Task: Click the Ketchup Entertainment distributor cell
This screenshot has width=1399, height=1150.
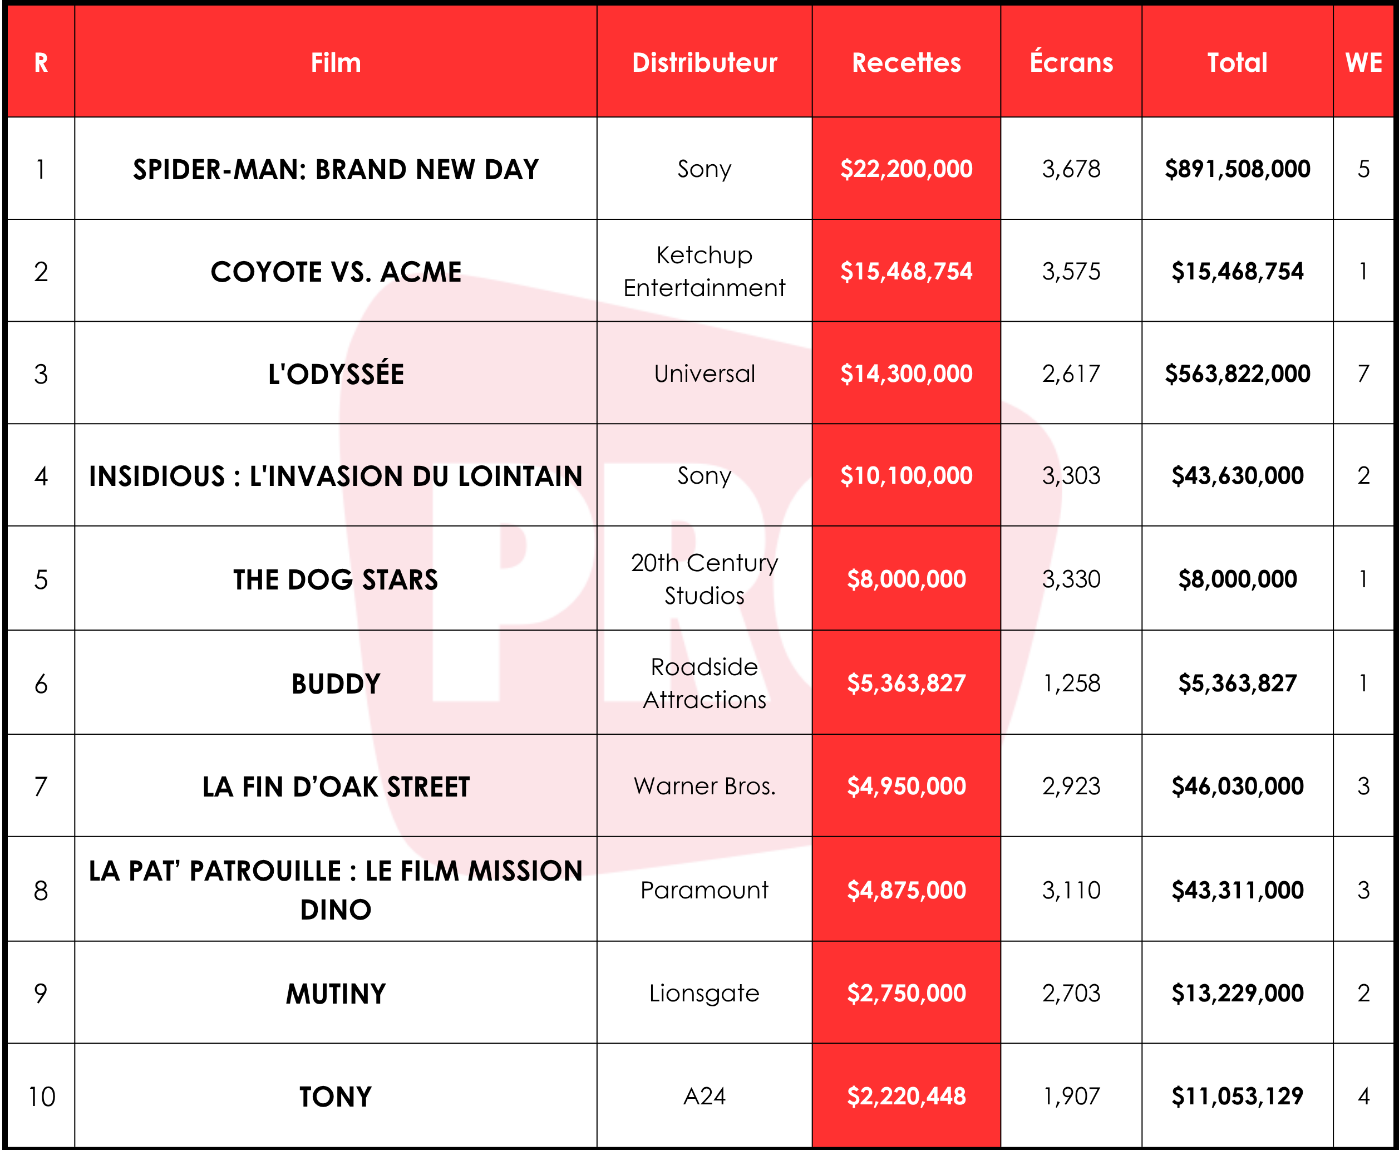Action: [x=705, y=271]
